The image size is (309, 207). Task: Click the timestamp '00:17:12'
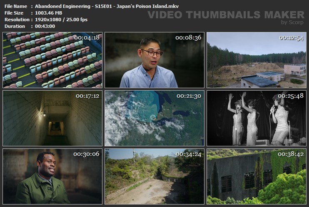87,96
